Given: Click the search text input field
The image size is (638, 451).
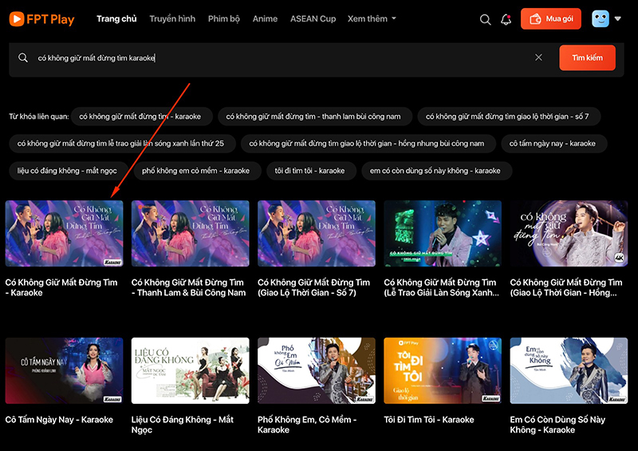Looking at the screenshot, I should 279,57.
